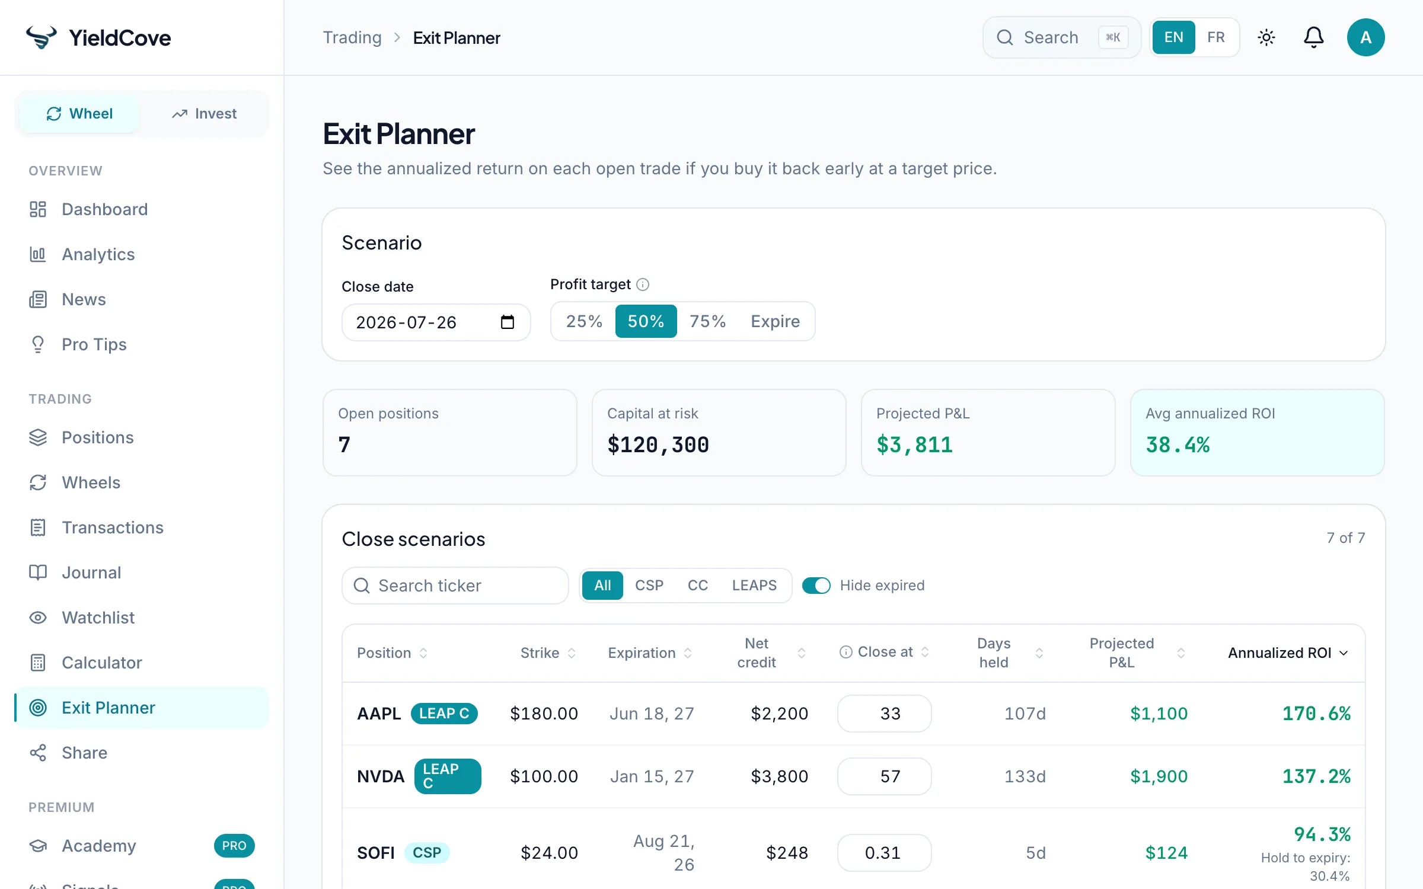Select the Expire profit target
Viewport: 1423px width, 889px height.
(776, 321)
